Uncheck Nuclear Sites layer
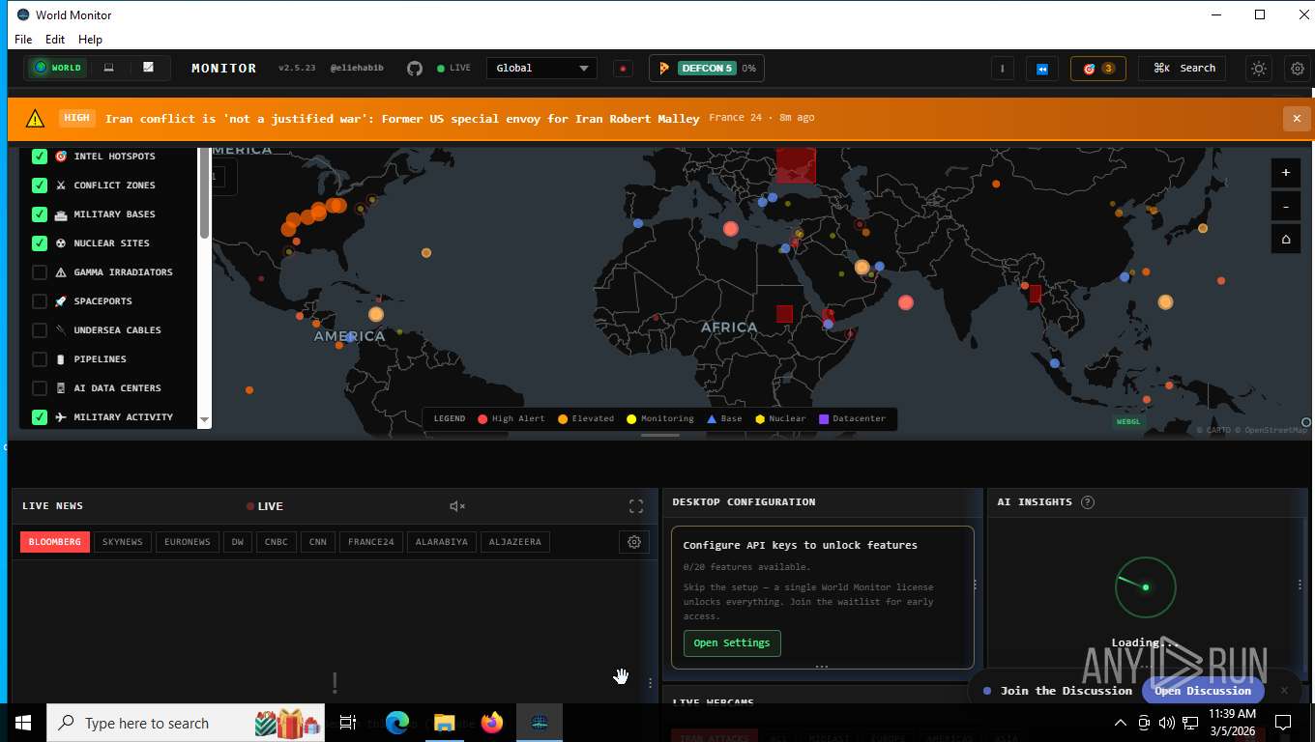1315x742 pixels. (40, 243)
